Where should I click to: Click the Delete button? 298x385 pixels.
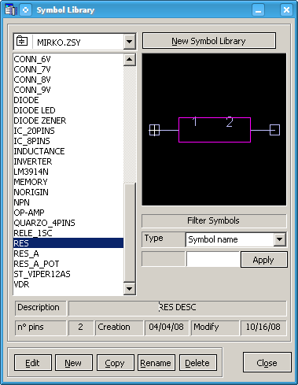point(197,363)
